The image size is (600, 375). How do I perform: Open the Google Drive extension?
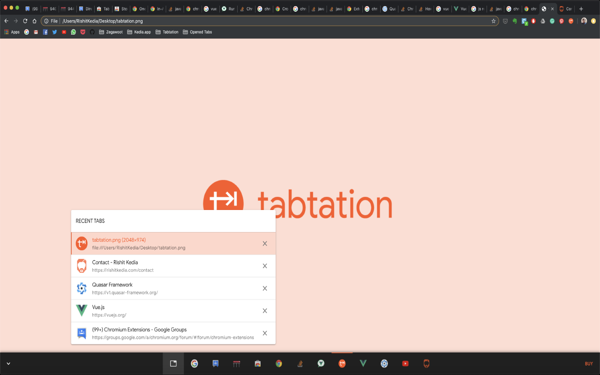pyautogui.click(x=543, y=21)
